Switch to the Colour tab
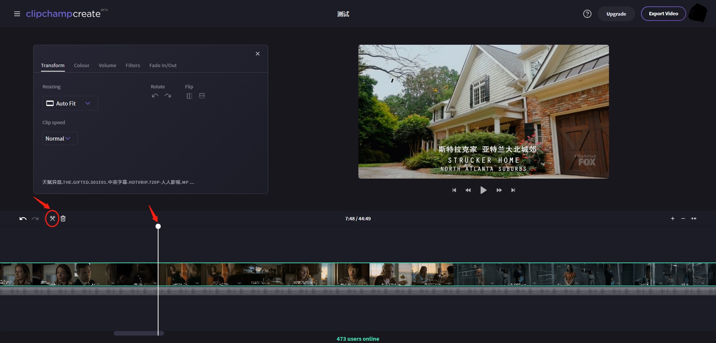 click(82, 65)
